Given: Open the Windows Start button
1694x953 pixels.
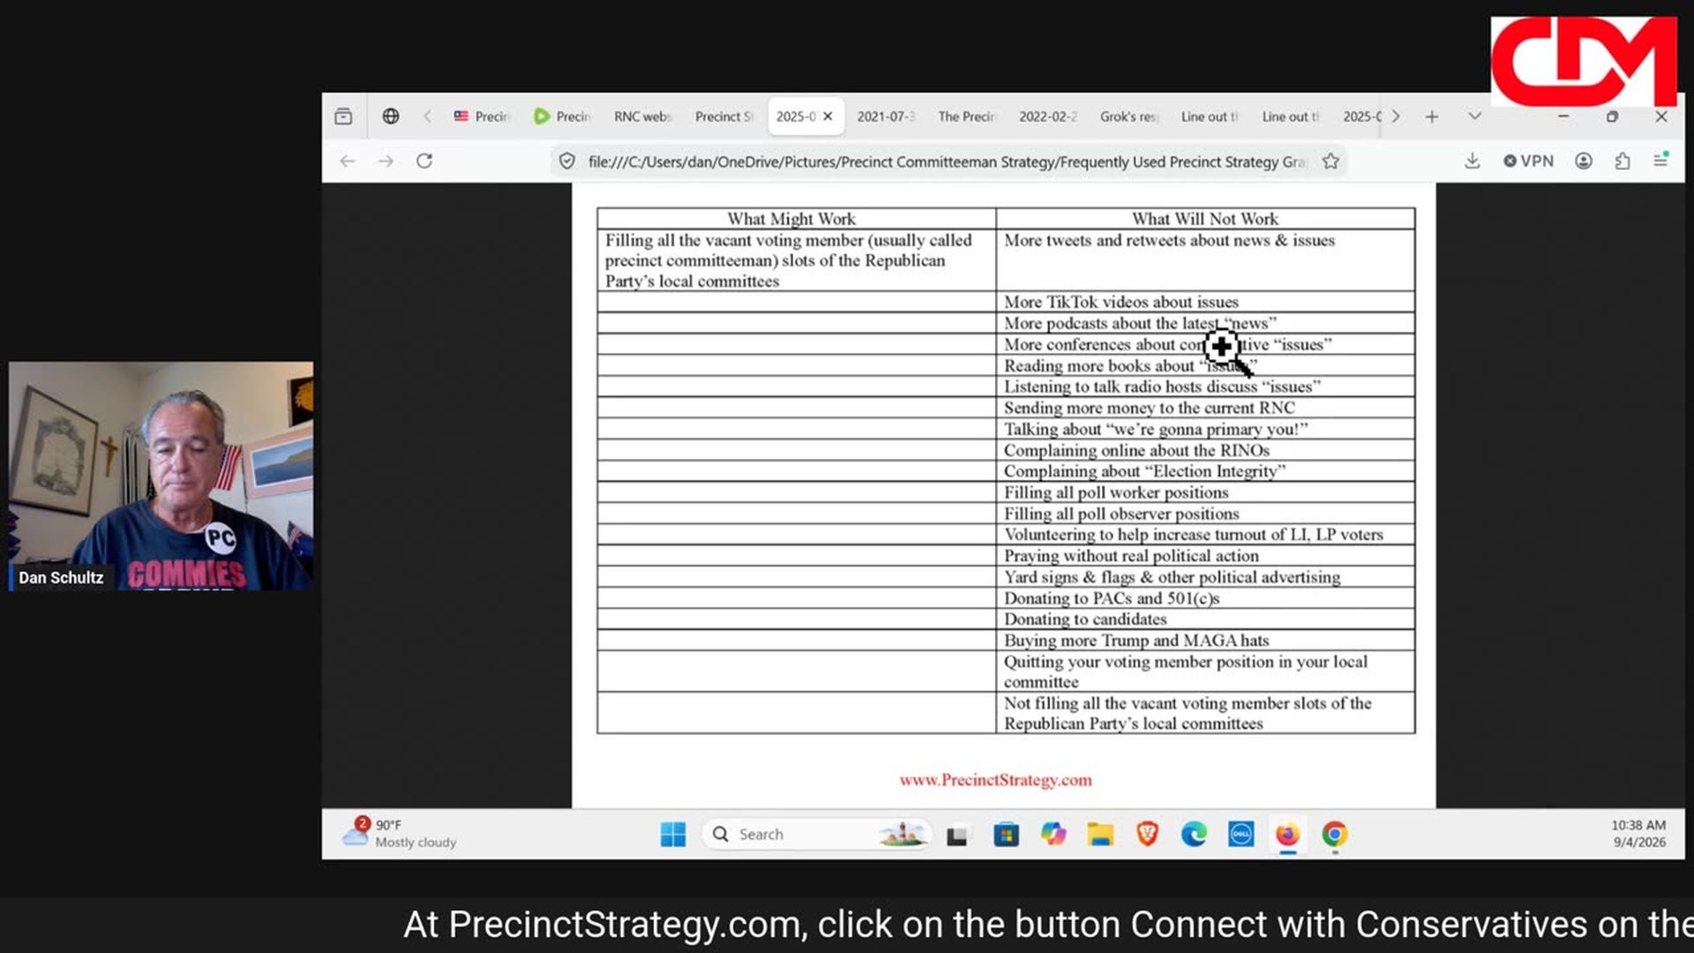Looking at the screenshot, I should coord(673,835).
